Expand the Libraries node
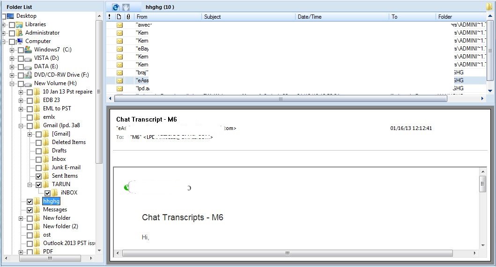This screenshot has width=496, height=267. pos(3,25)
